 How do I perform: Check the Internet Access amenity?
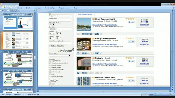[50, 68]
